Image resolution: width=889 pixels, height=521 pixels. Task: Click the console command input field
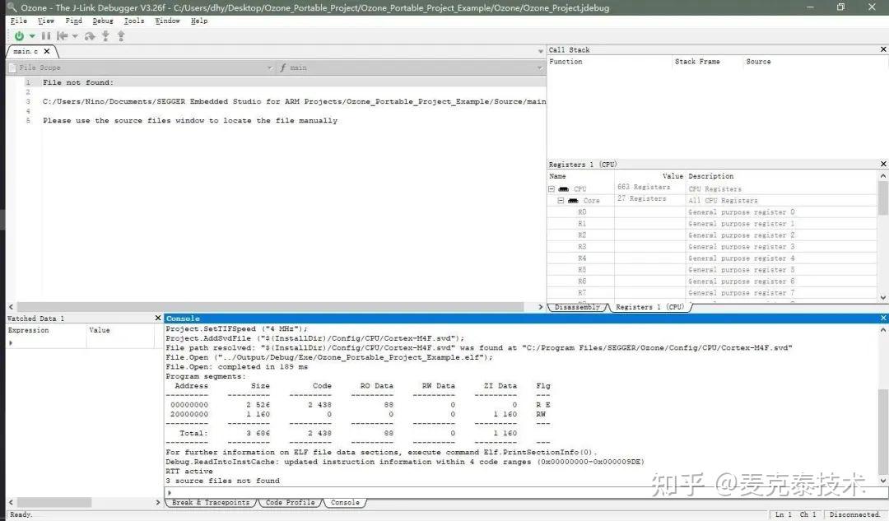(522, 492)
